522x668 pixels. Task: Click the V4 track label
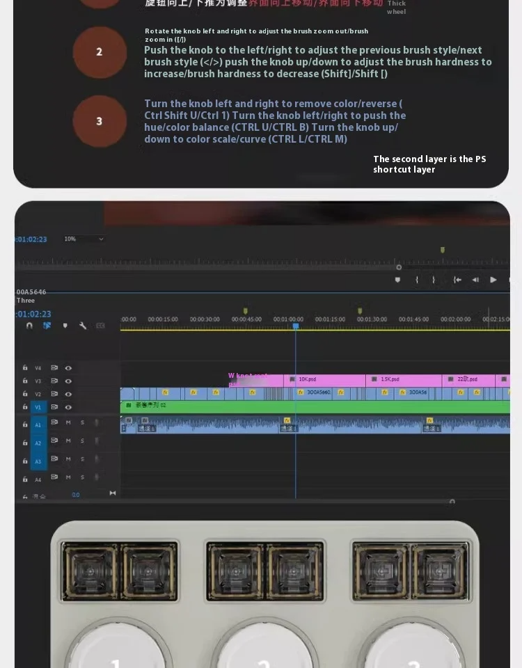(38, 368)
